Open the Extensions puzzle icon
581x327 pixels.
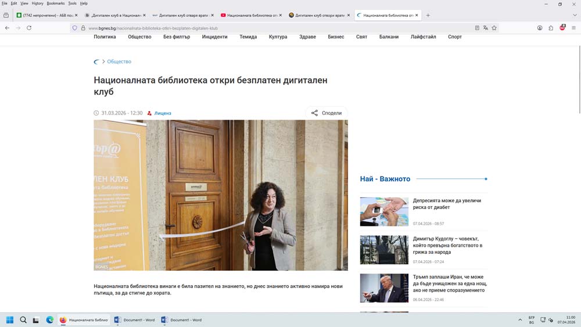tap(551, 28)
